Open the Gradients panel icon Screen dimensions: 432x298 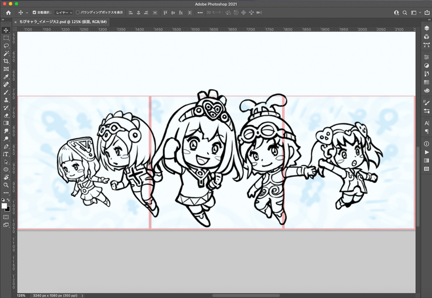[427, 160]
